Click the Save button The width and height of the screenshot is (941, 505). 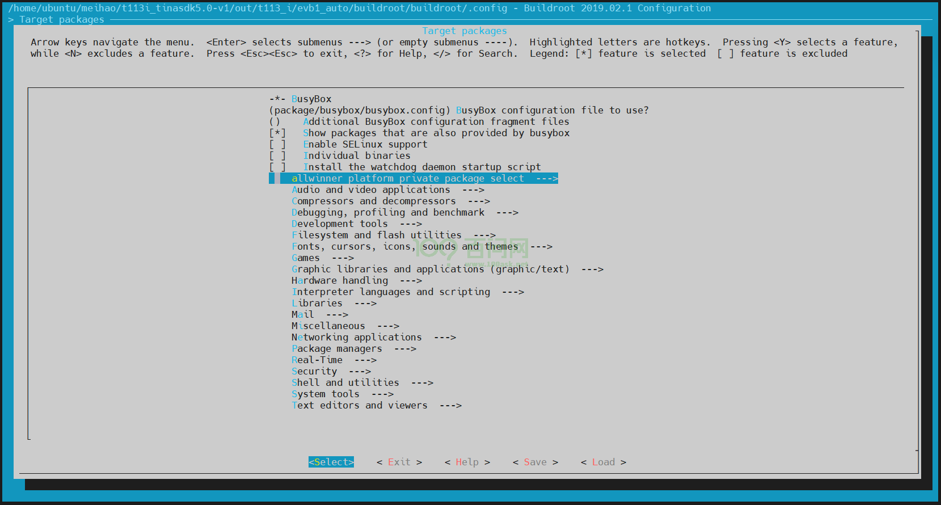coord(535,462)
